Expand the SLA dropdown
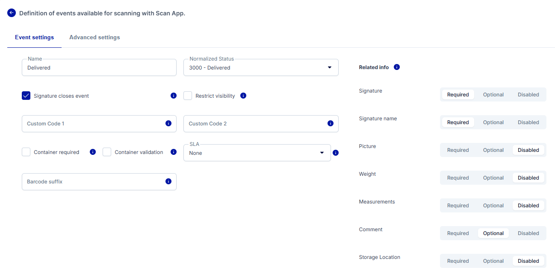 [x=257, y=153]
